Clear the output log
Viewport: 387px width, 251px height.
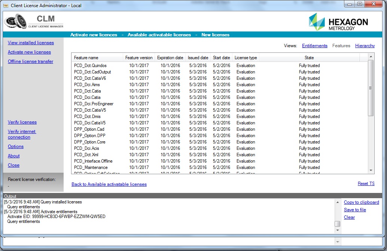tap(349, 217)
